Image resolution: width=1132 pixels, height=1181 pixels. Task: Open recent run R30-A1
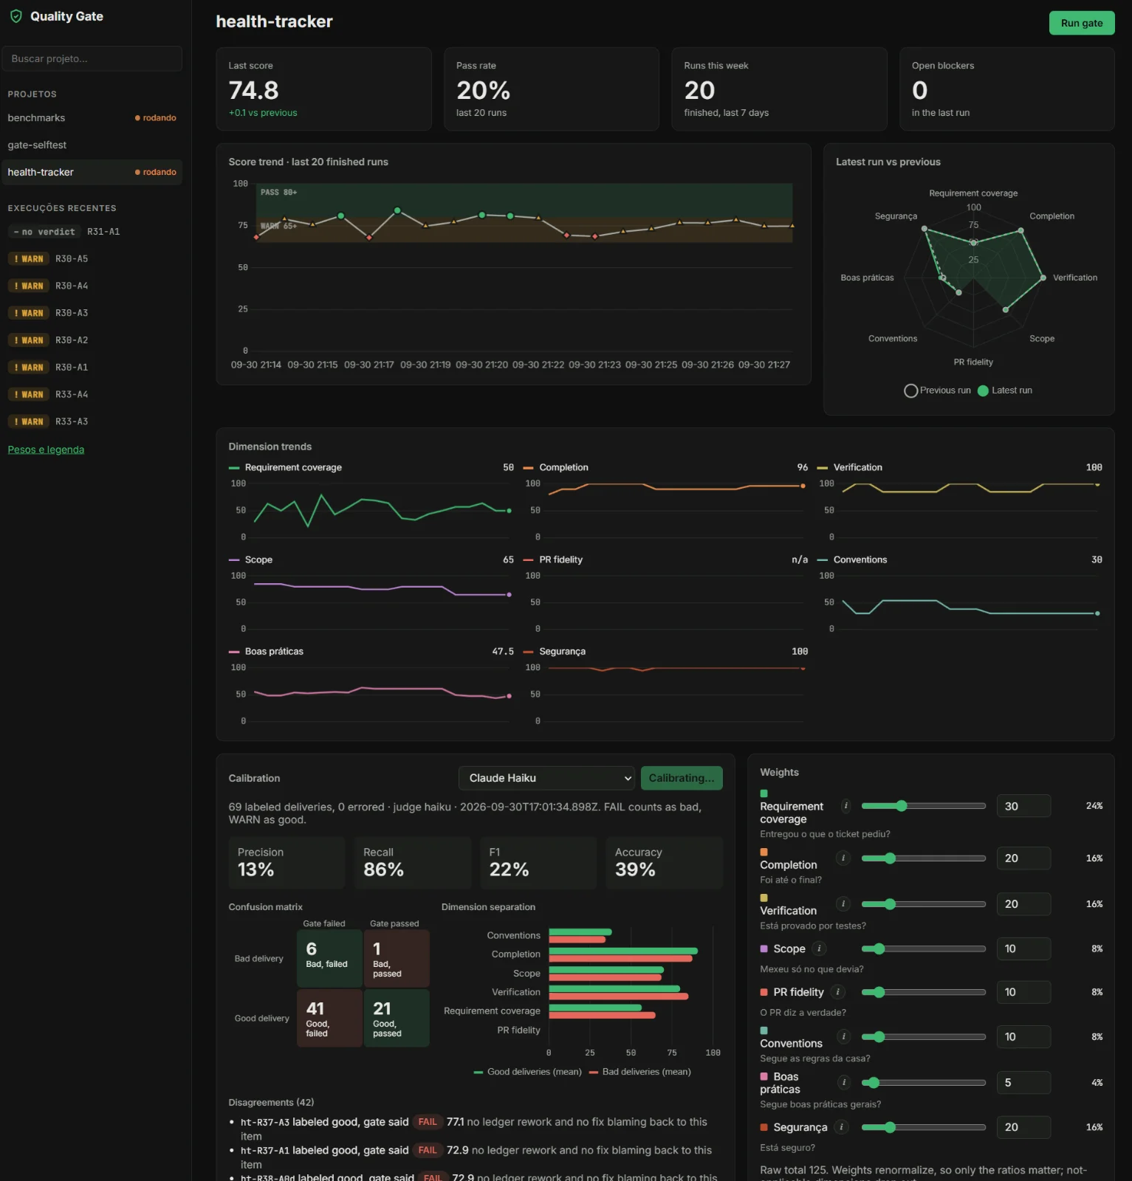[92, 367]
